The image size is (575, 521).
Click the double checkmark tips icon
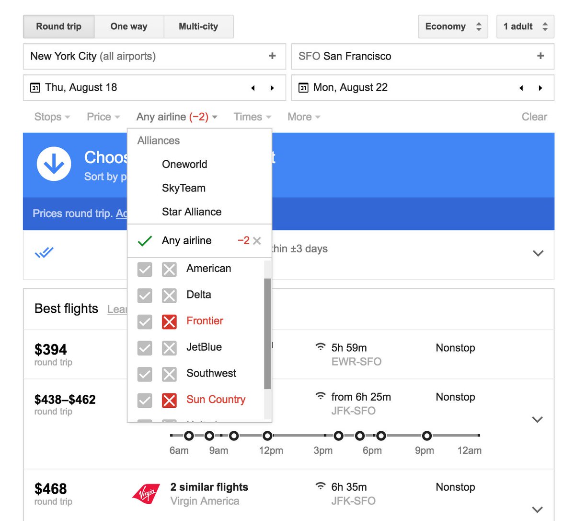pos(44,252)
